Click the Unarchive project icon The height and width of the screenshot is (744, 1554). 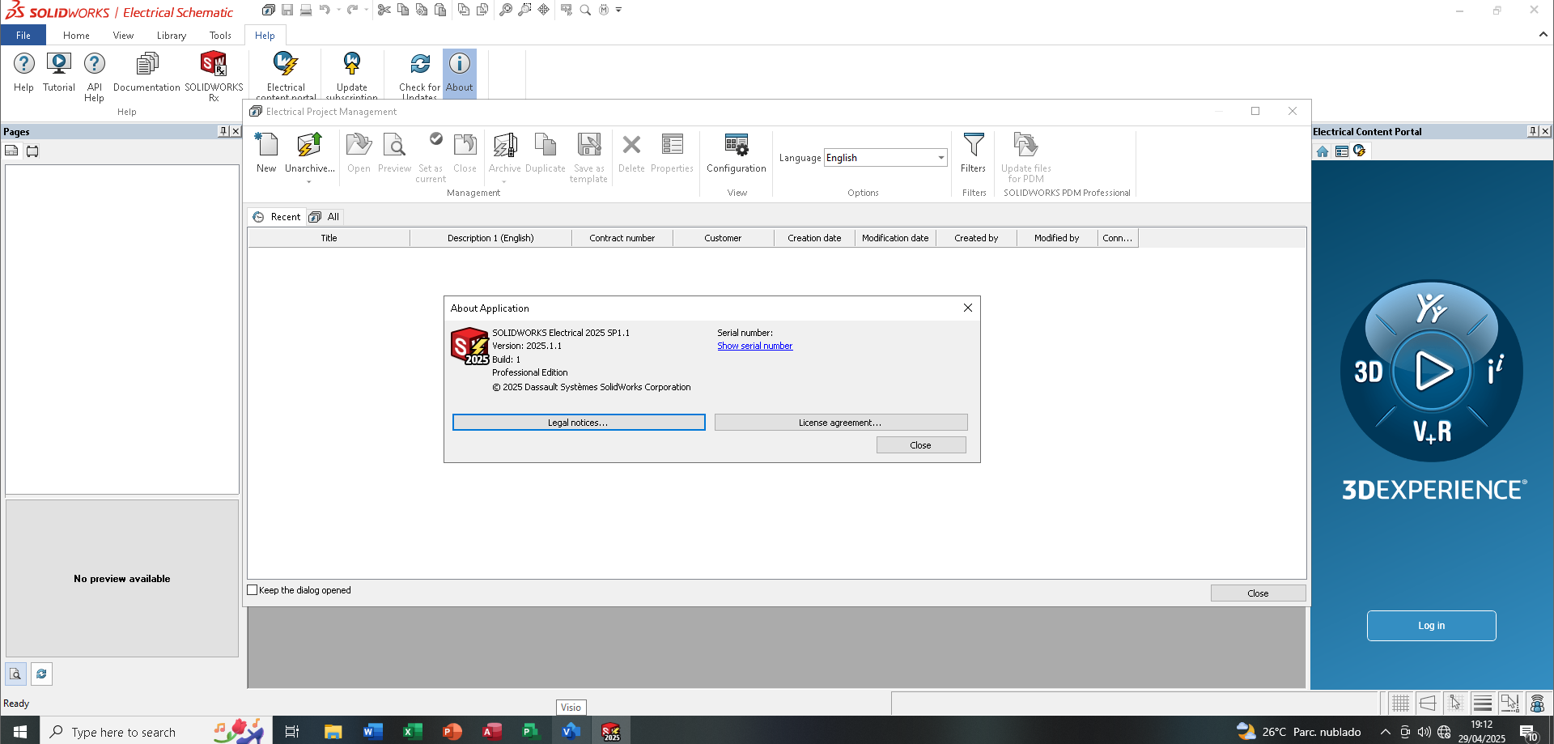point(309,145)
